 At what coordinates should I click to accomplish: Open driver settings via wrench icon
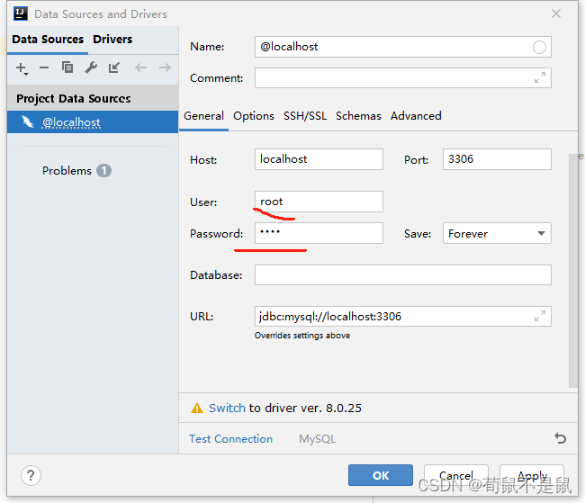click(91, 67)
